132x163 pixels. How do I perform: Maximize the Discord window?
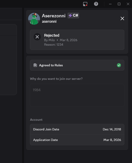click(119, 4)
